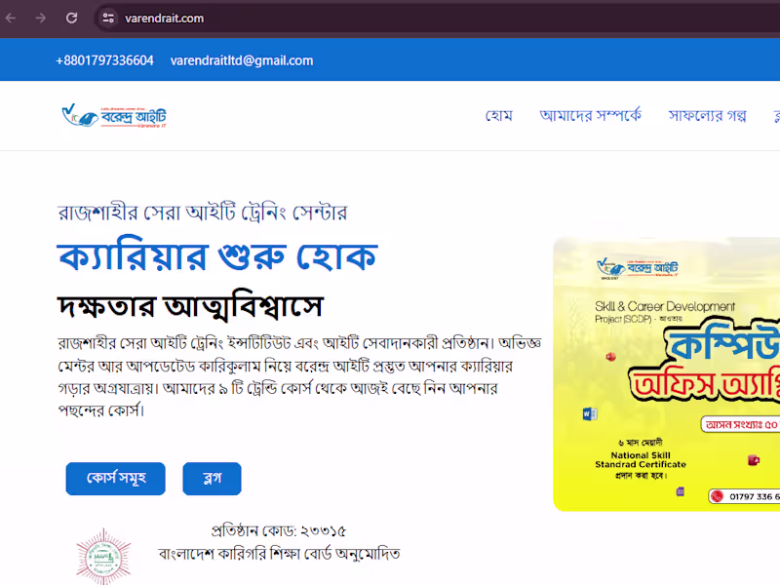This screenshot has width=780, height=585.
Task: Click Skill & Career Development text in banner
Action: pyautogui.click(x=665, y=306)
